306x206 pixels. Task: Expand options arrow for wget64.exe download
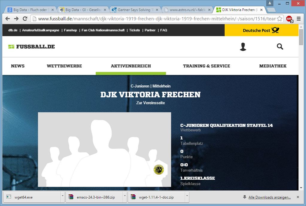pos(63,197)
